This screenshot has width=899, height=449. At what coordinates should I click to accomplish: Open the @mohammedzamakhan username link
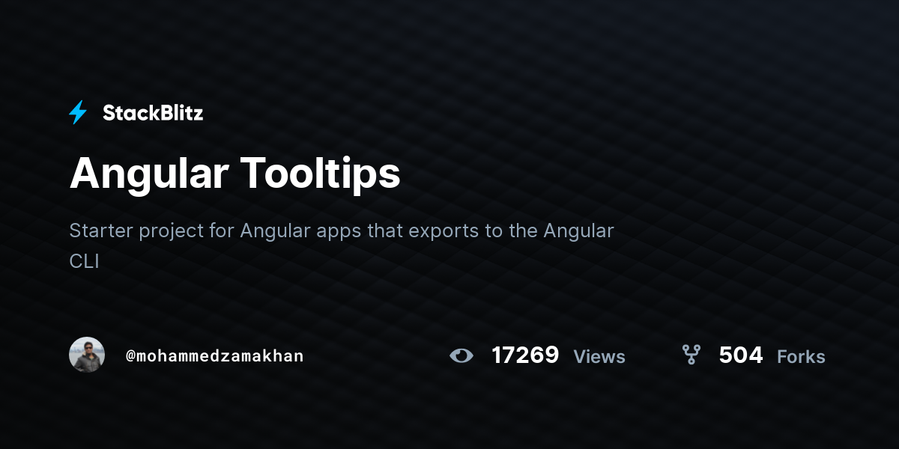pos(215,355)
